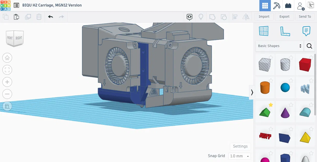Open the Snap Grid 1.0 mm dropdown
The image size is (317, 162).
[x=239, y=156]
